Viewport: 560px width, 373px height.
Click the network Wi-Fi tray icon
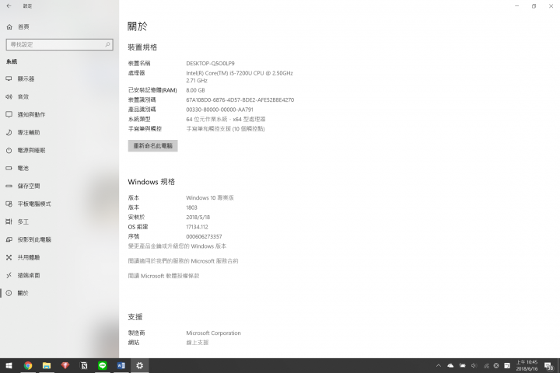click(x=486, y=365)
